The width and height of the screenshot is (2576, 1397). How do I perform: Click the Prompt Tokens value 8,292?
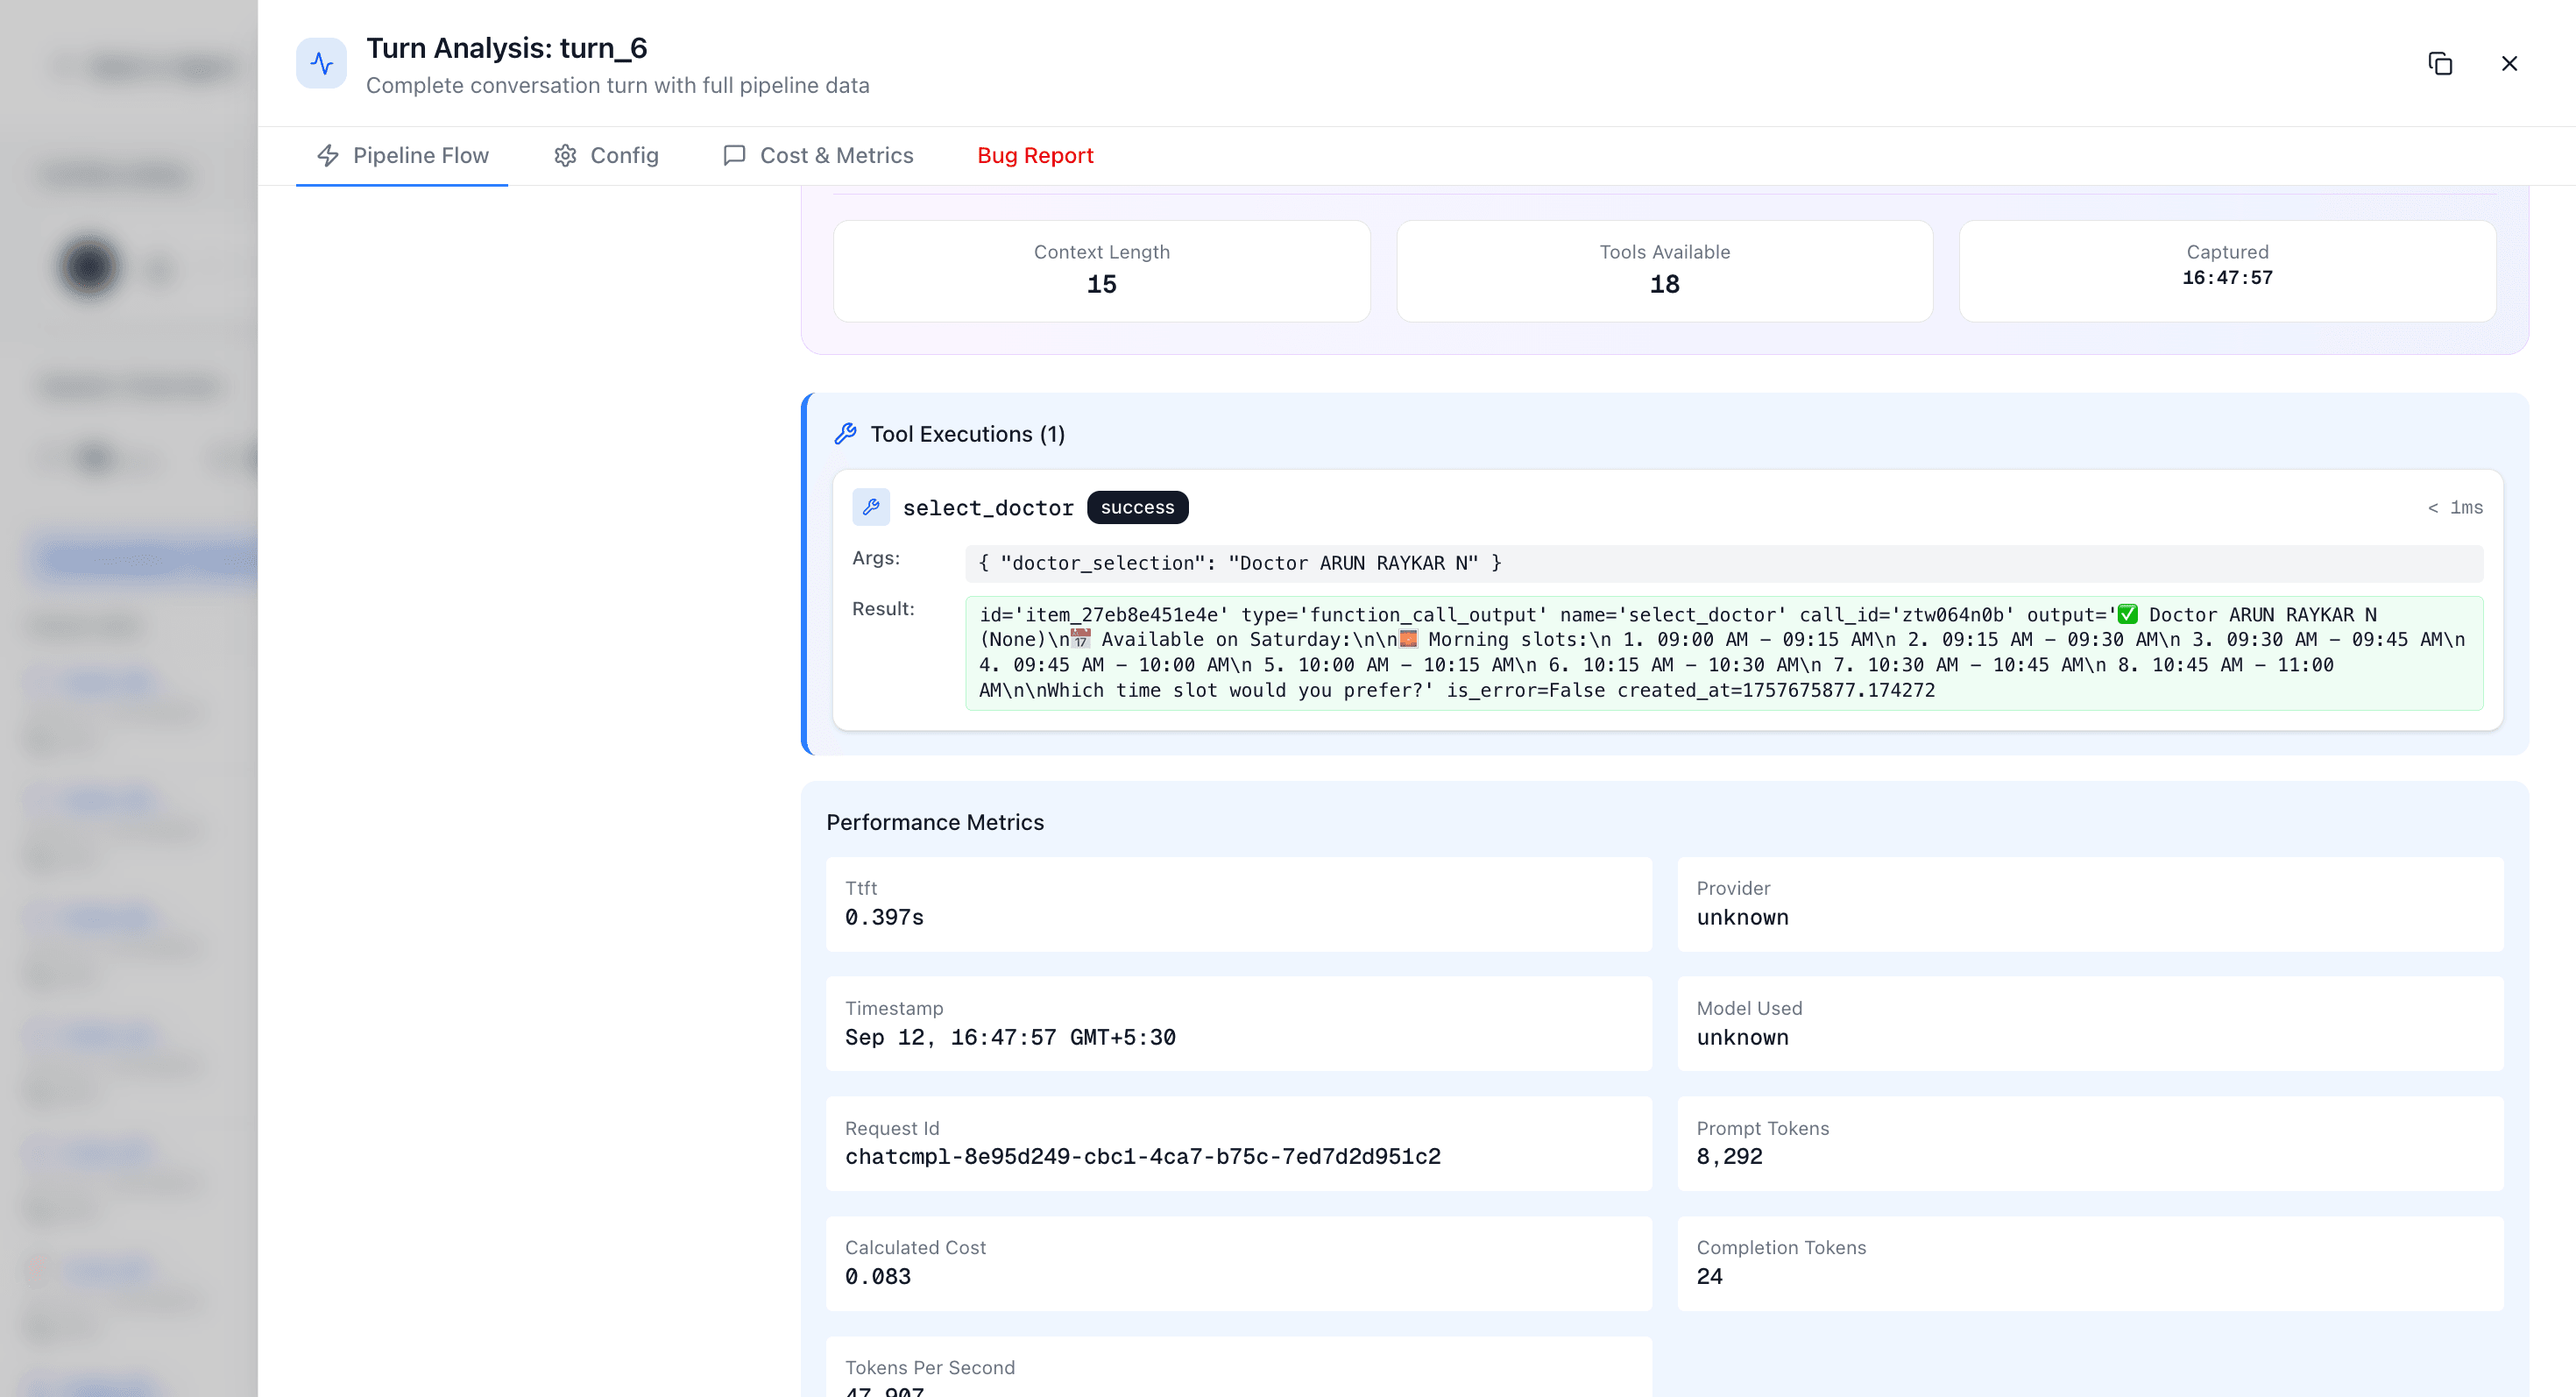click(1729, 1156)
